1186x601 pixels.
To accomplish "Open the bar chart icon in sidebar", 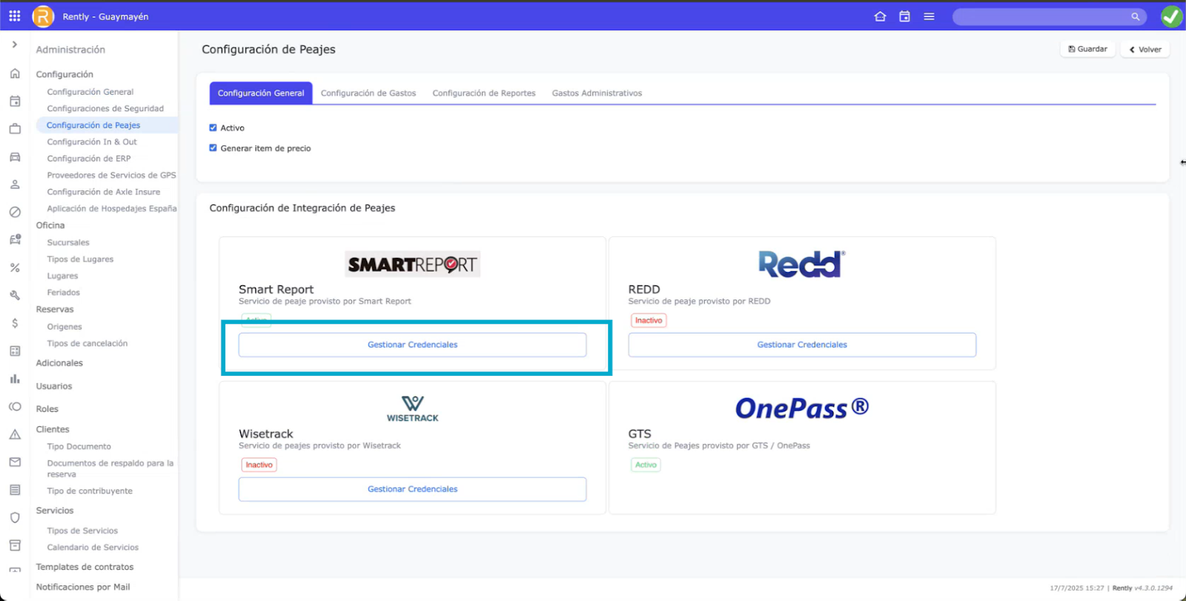I will pyautogui.click(x=15, y=379).
